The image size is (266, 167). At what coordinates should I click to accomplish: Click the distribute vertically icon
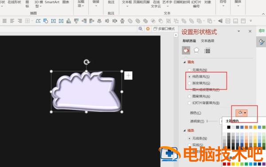click(122, 21)
